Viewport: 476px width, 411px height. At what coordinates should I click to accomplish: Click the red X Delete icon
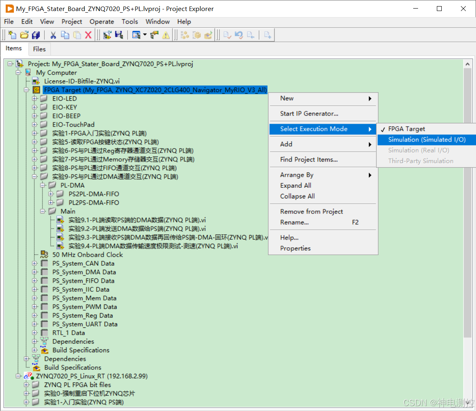point(89,35)
